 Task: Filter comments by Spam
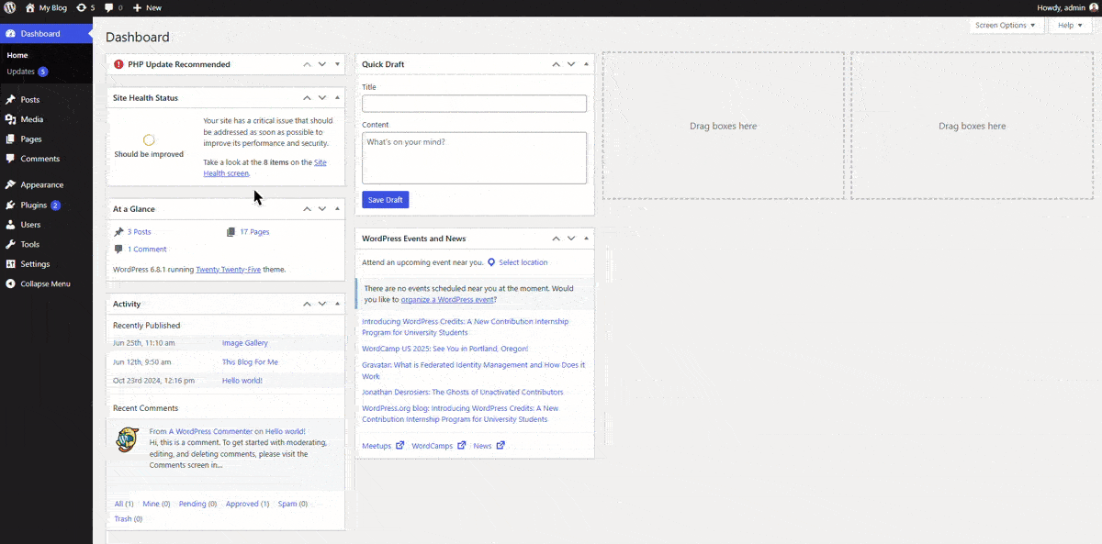293,504
